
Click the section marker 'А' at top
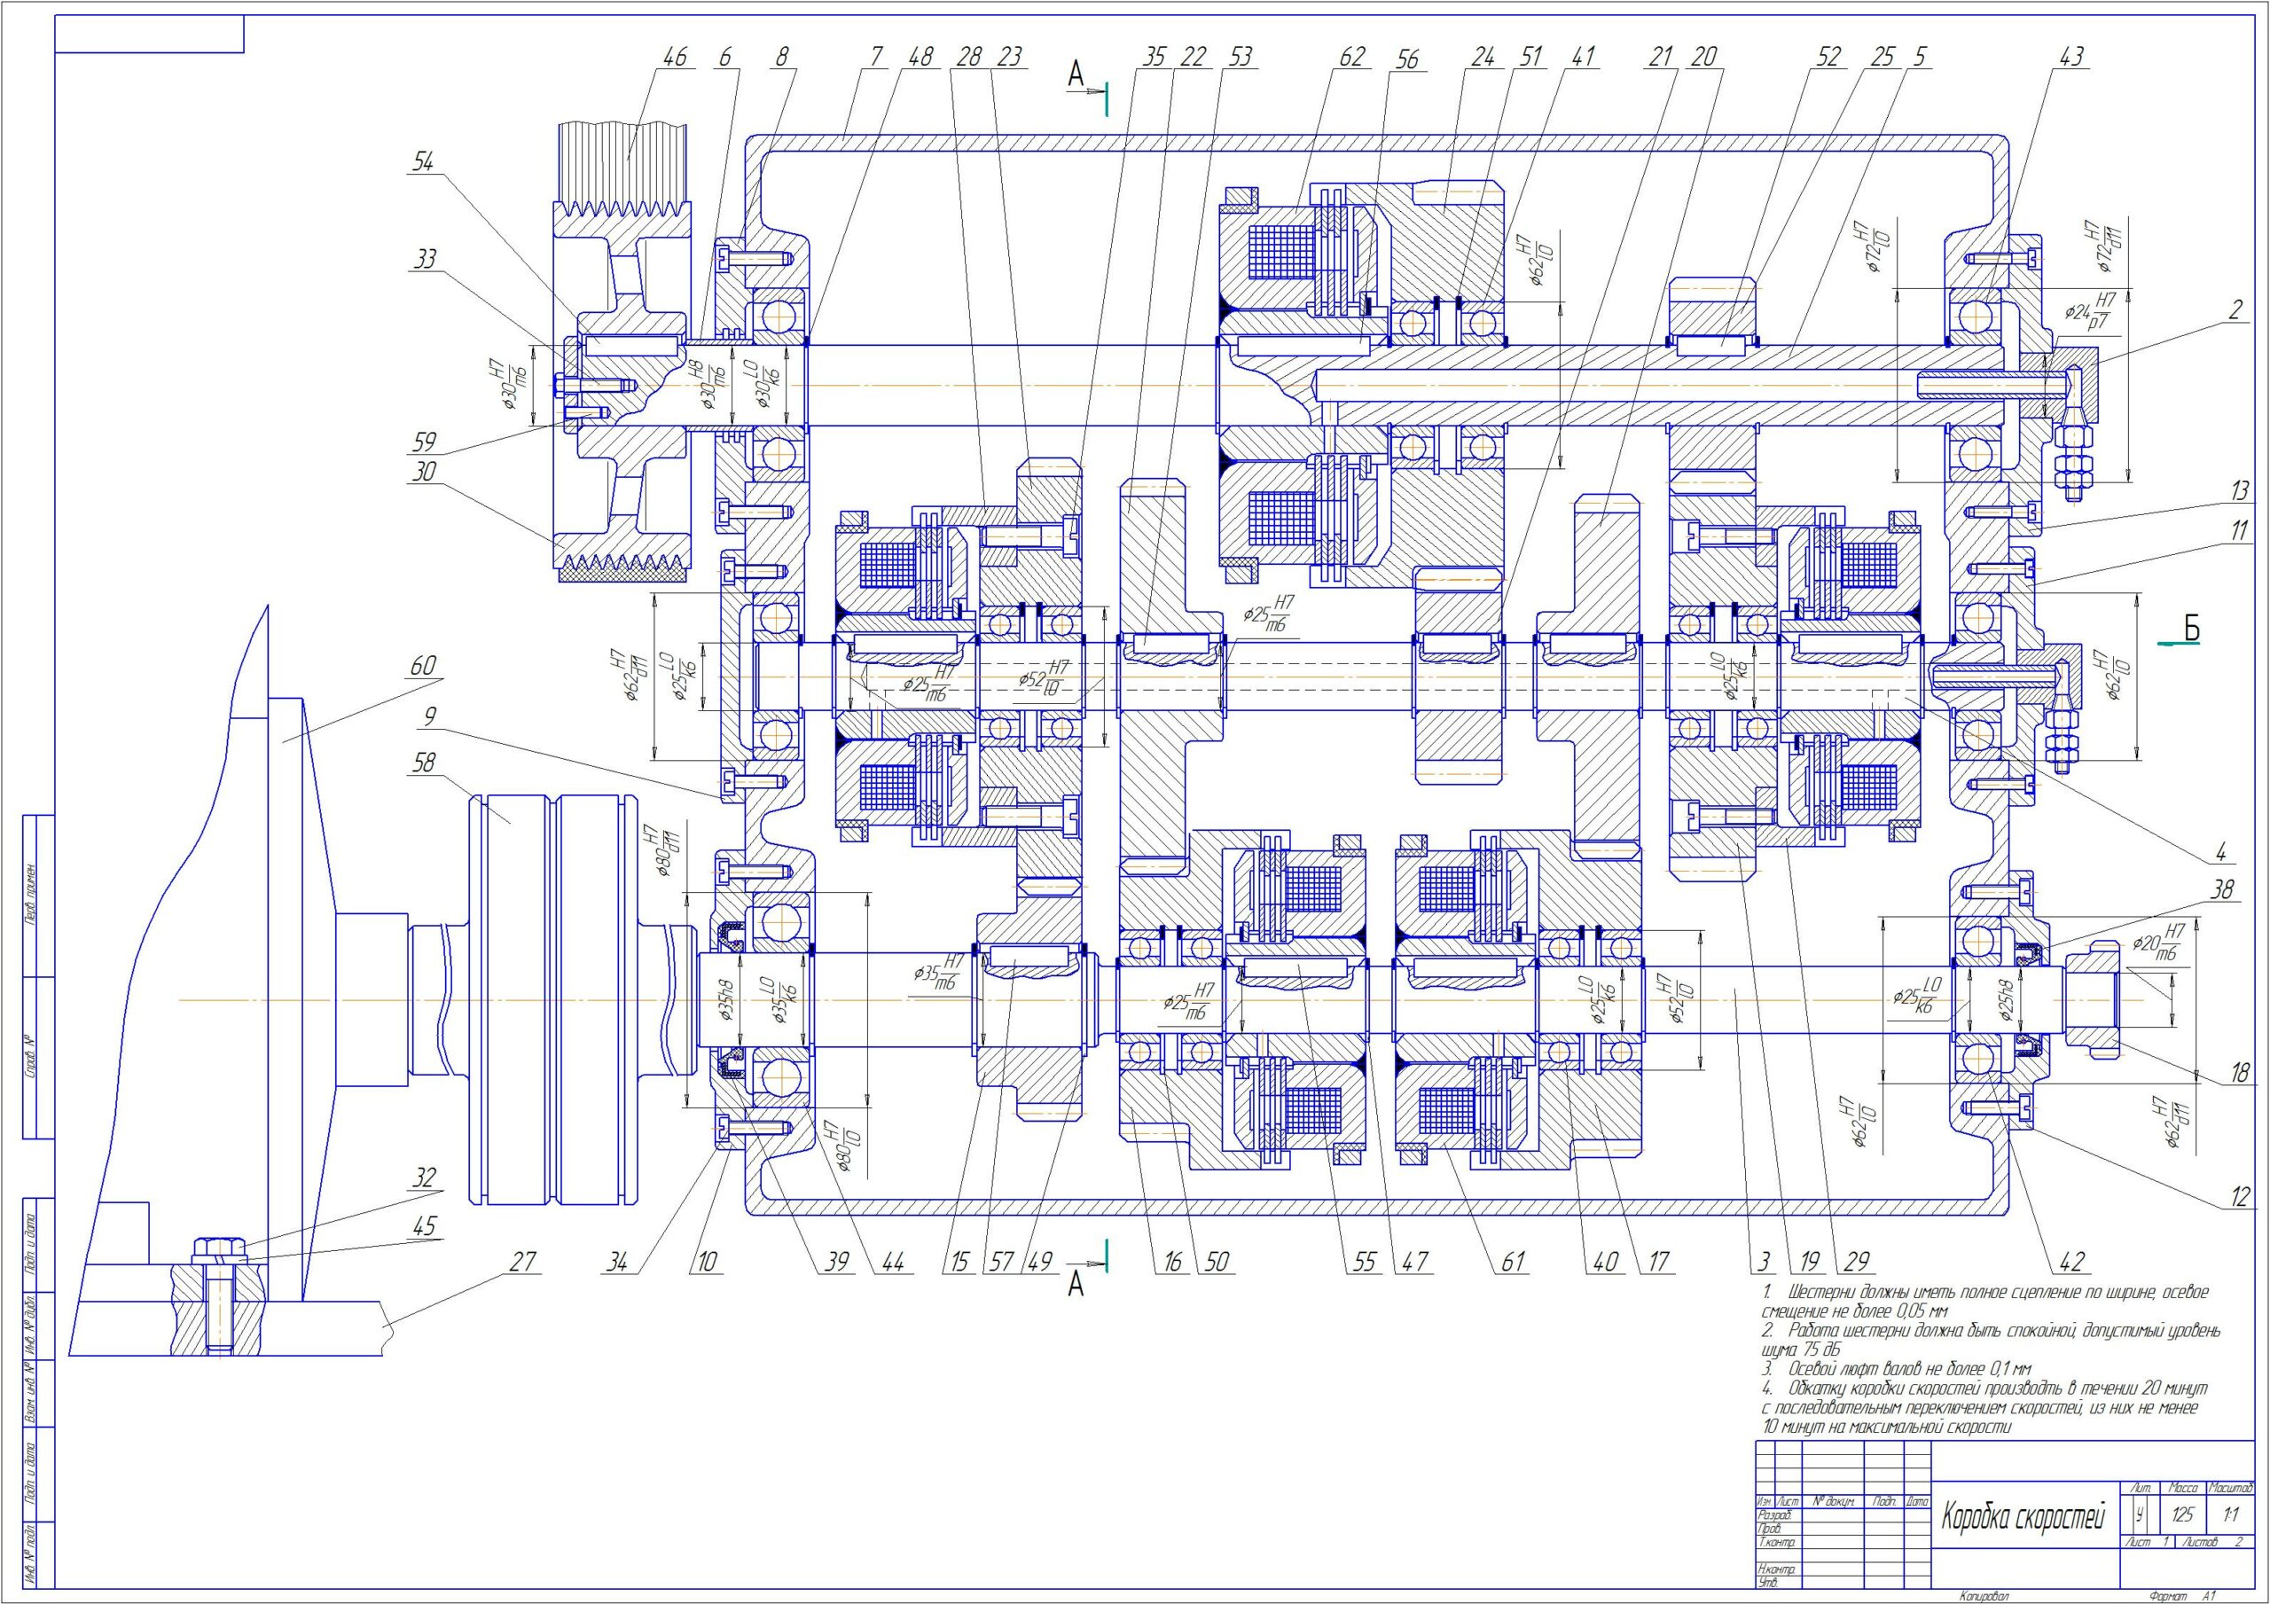pyautogui.click(x=1076, y=74)
